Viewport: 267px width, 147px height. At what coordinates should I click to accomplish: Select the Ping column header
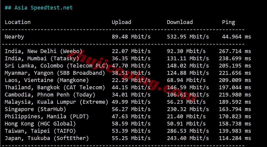(229, 22)
